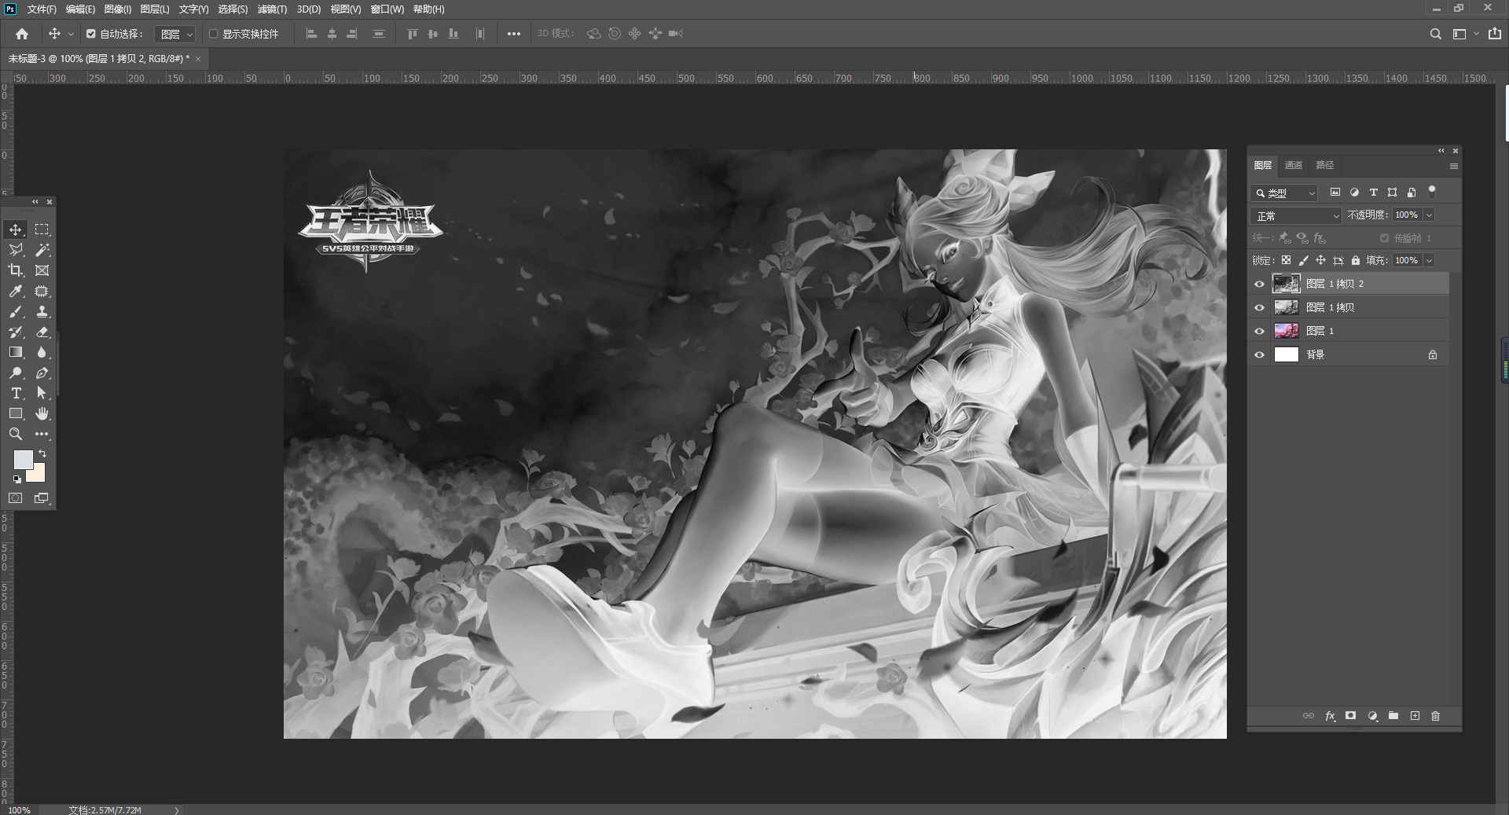1509x815 pixels.
Task: Open the search icon at top right
Action: pos(1436,34)
